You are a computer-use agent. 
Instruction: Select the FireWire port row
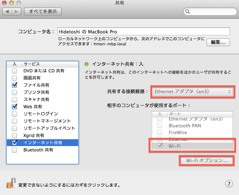click(192, 132)
